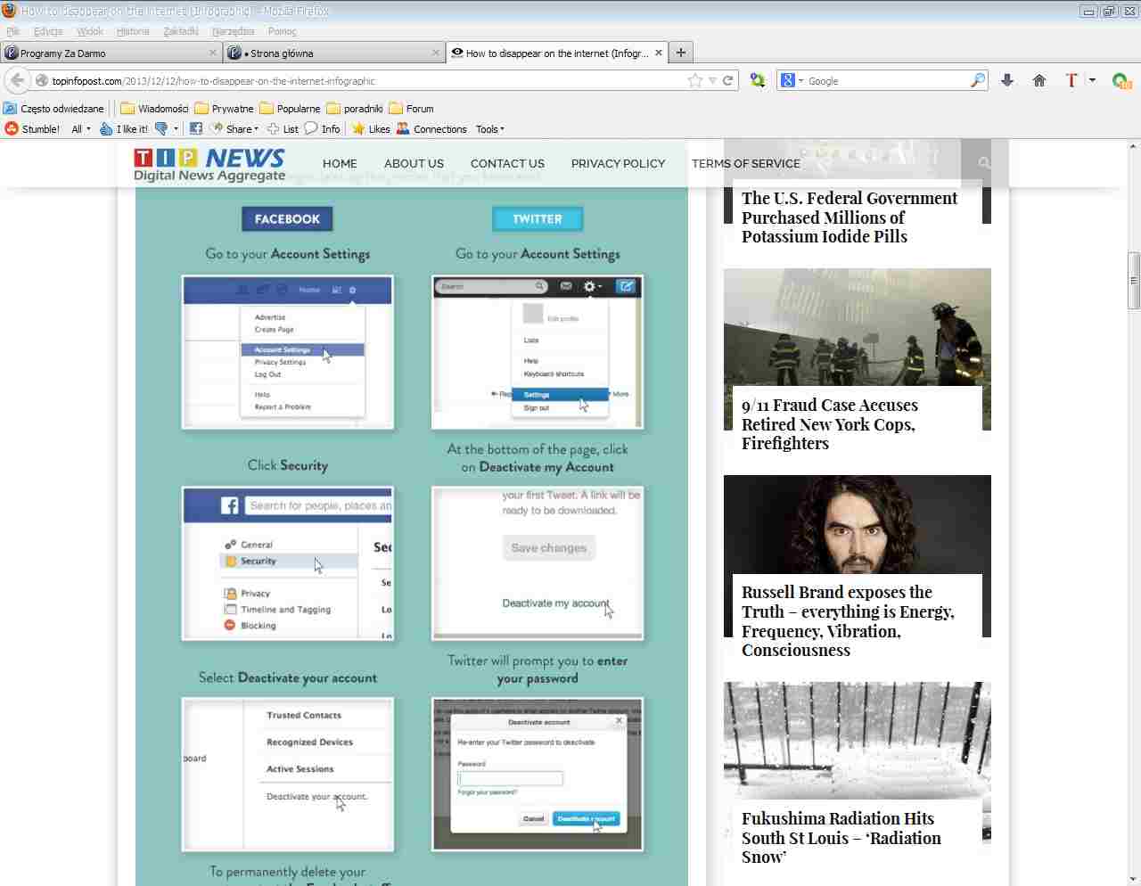Open the Forum bookmark folder
1141x886 pixels.
(411, 109)
